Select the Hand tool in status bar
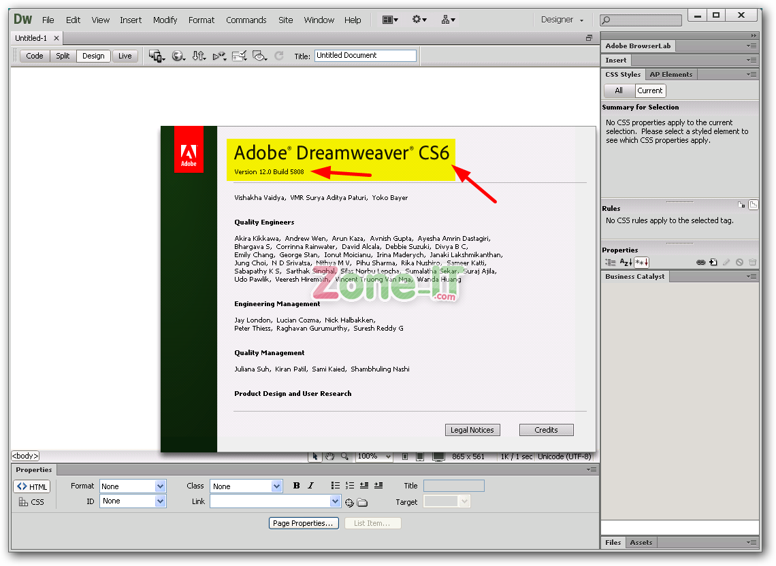Viewport: 776px width, 566px height. coord(329,456)
